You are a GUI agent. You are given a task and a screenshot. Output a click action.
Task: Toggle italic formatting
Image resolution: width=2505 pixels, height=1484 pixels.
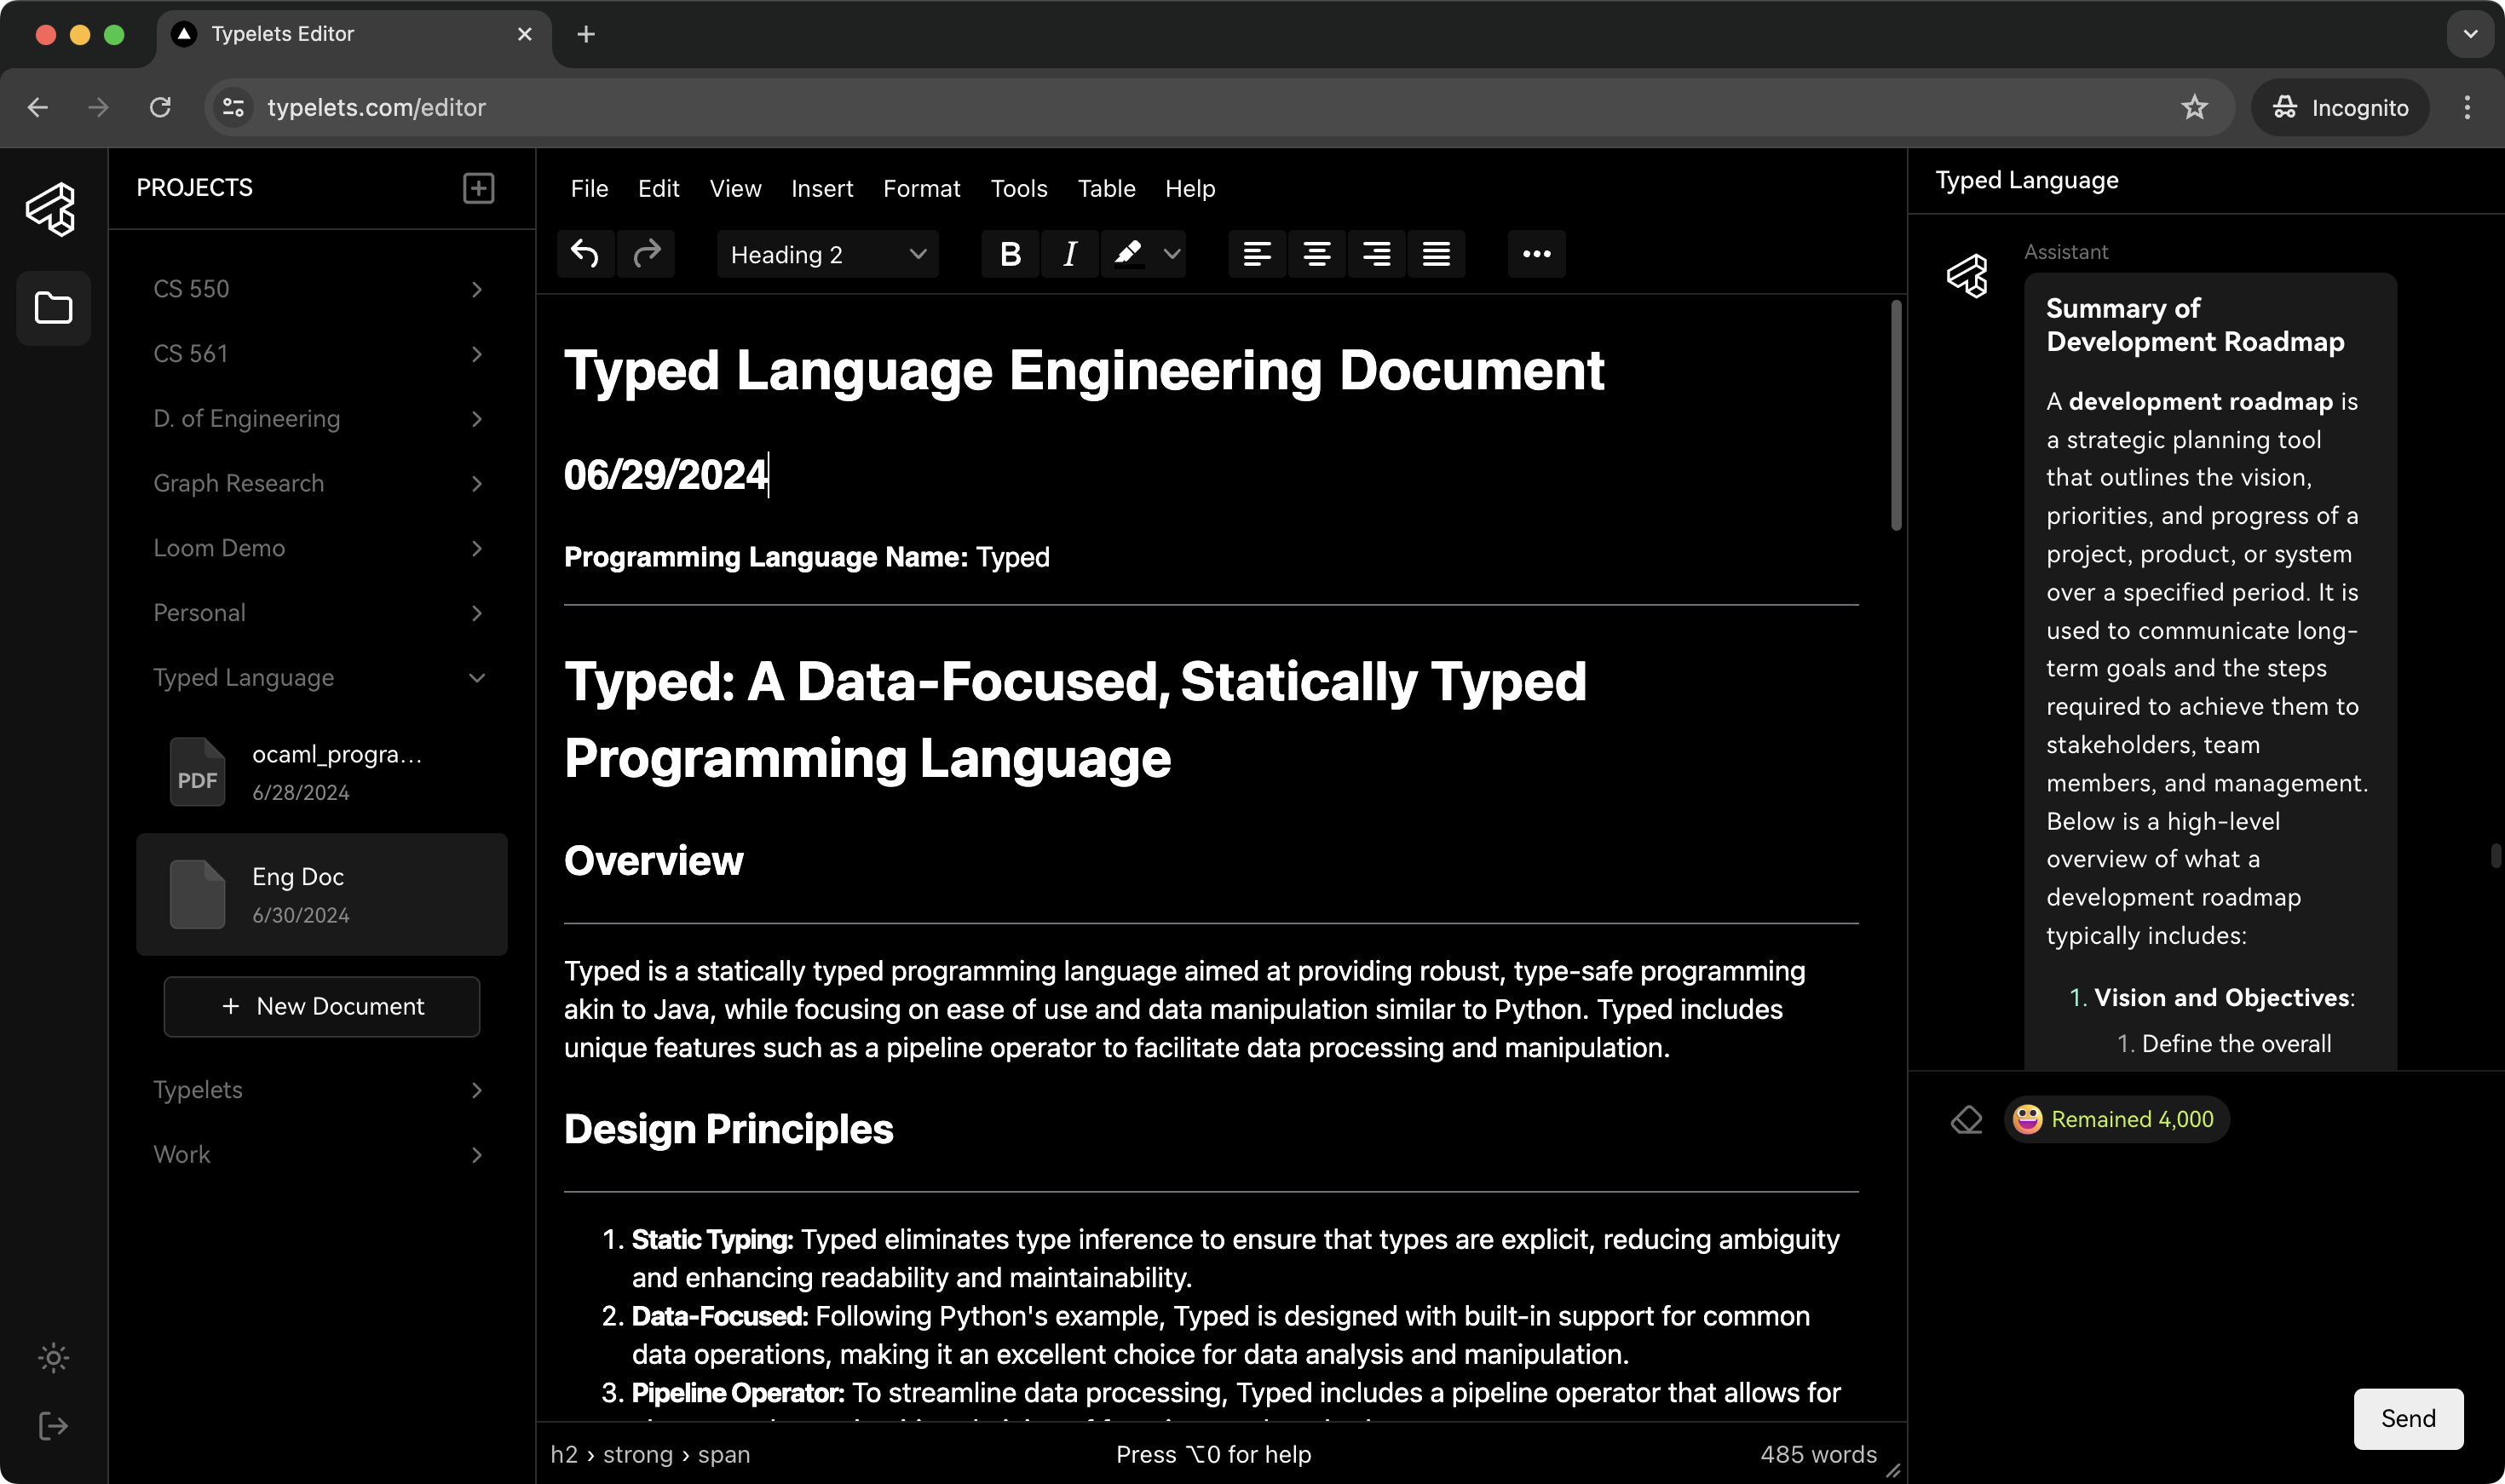1069,254
